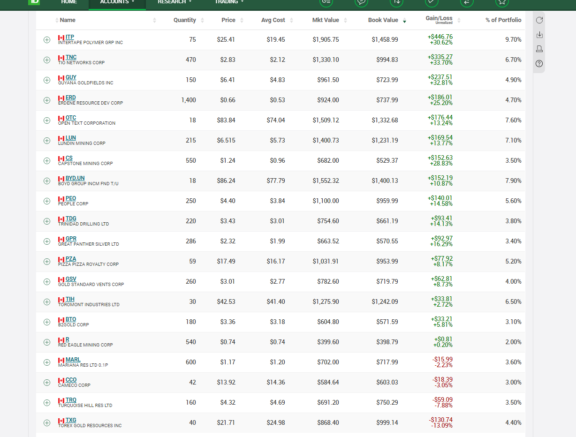This screenshot has width=576, height=437.
Task: Expand the PZA Pizza Pizza Royalty row
Action: tap(47, 262)
